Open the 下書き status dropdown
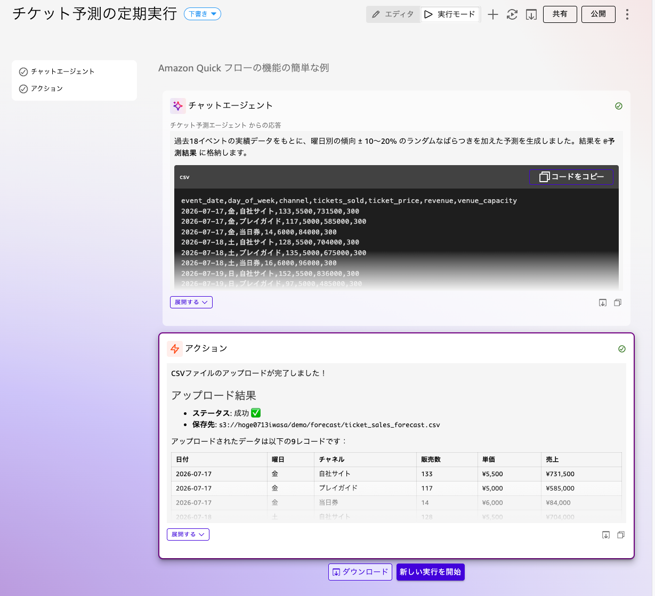Screen dimensions: 655x596 coord(203,14)
